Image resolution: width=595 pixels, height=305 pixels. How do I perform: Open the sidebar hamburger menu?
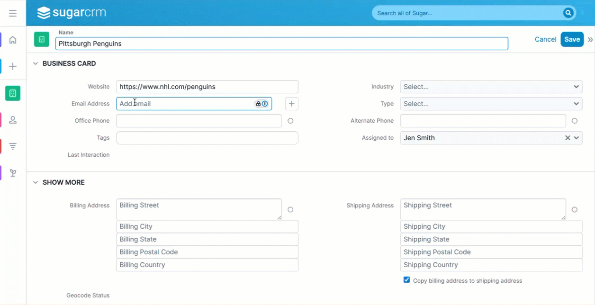tap(13, 13)
